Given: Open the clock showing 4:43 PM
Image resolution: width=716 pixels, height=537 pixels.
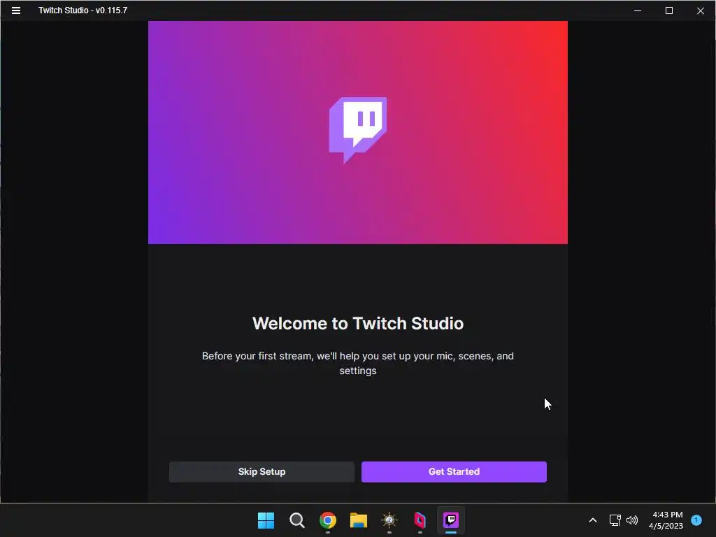Looking at the screenshot, I should (666, 520).
